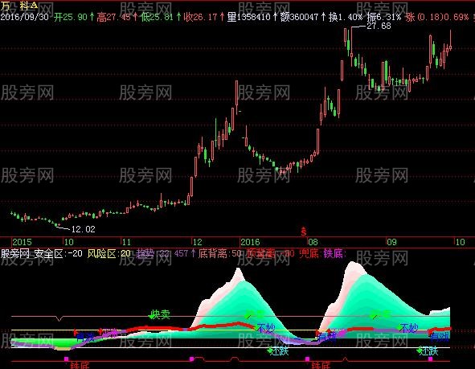
Task: Jump to the 11 month mark on the time axis
Action: (126, 242)
